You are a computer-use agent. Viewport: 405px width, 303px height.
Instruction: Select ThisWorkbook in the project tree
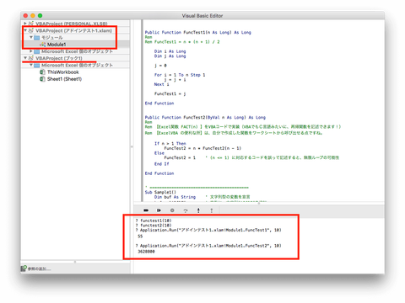(63, 72)
